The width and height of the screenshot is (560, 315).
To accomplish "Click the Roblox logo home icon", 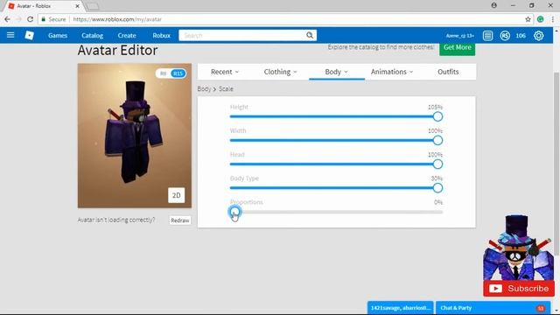I will pos(29,35).
